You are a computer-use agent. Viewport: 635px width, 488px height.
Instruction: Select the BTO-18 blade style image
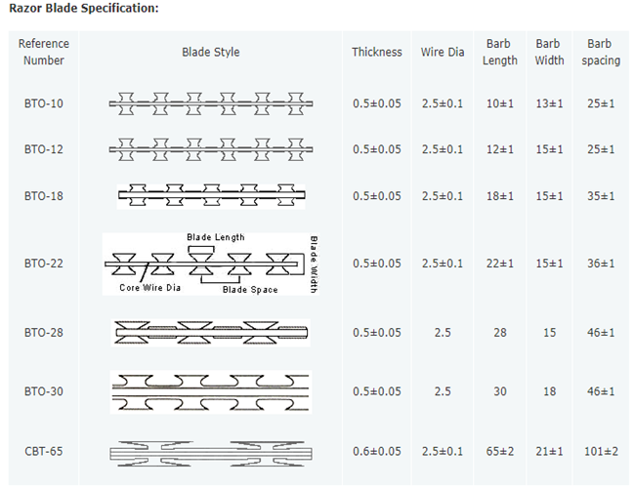210,195
